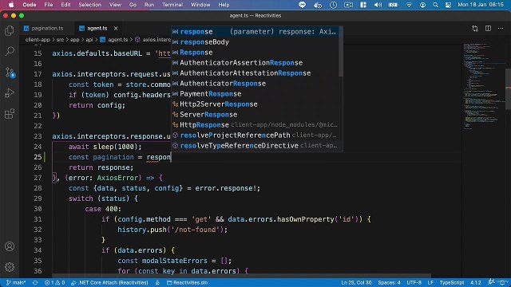
Task: Select resolveTypeReferenceDirective suggestion
Action: (x=255, y=145)
